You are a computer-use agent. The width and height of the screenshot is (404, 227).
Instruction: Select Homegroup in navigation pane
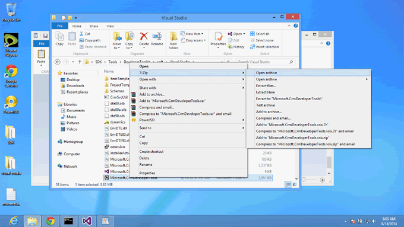pos(70,142)
